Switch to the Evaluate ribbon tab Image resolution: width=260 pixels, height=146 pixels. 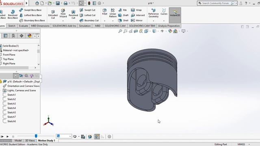24,26
